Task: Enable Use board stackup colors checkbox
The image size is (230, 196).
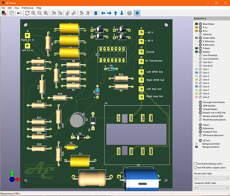Action: pyautogui.click(x=195, y=163)
